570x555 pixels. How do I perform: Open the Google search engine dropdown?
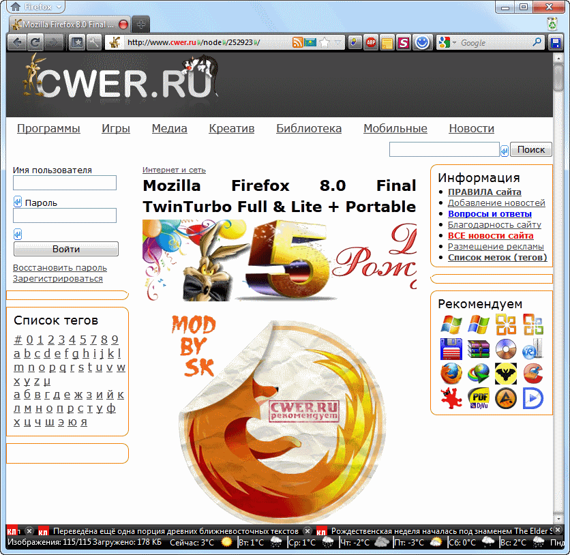pyautogui.click(x=447, y=42)
